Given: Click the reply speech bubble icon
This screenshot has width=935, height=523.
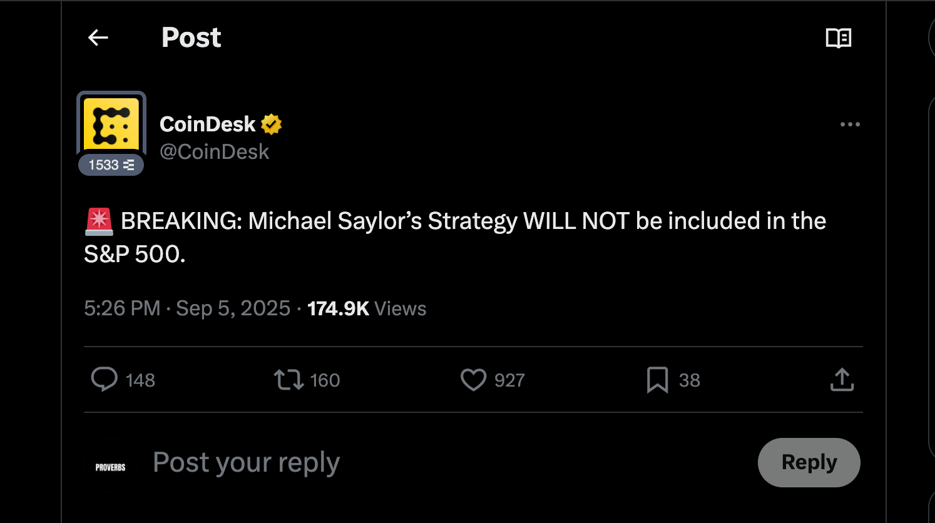Looking at the screenshot, I should tap(105, 380).
